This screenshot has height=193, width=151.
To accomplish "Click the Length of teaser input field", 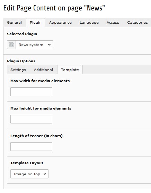I will 31,147.
